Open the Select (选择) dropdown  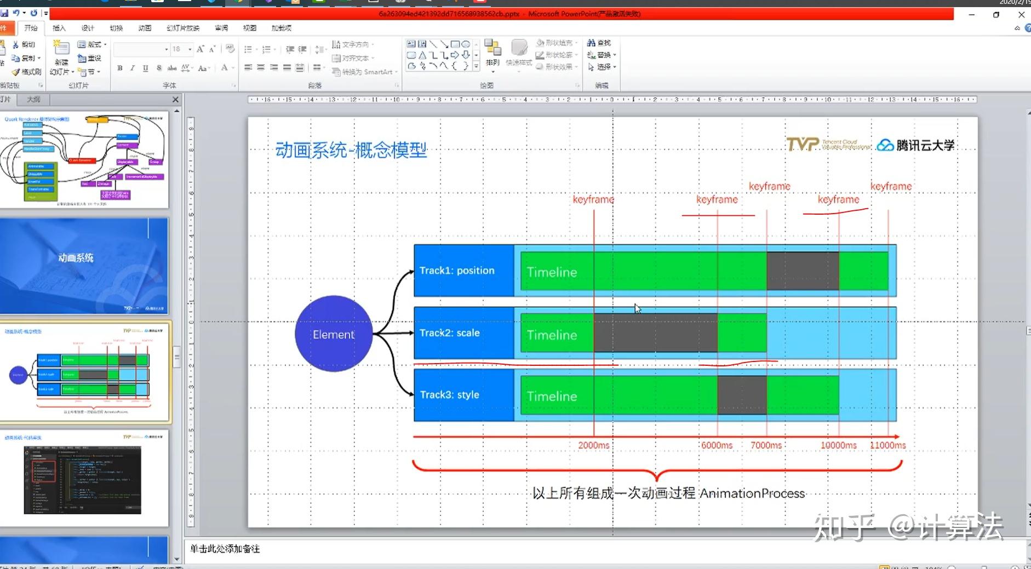pos(602,67)
